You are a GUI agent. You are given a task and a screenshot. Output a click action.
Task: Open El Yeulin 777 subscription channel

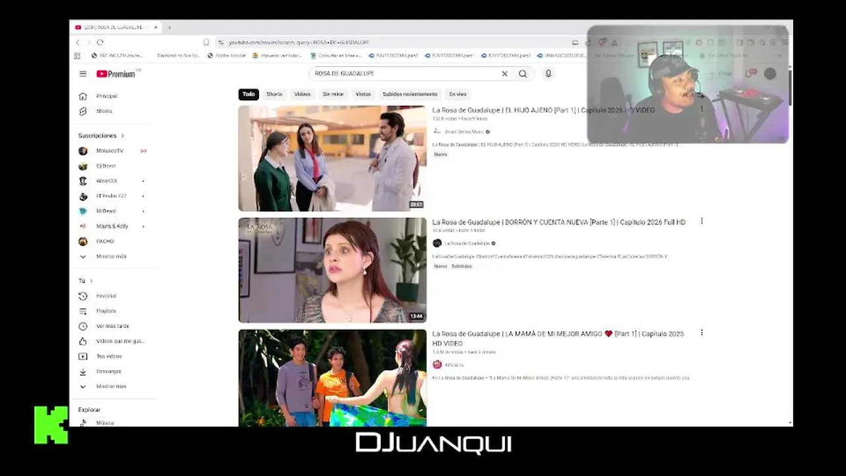(x=113, y=196)
